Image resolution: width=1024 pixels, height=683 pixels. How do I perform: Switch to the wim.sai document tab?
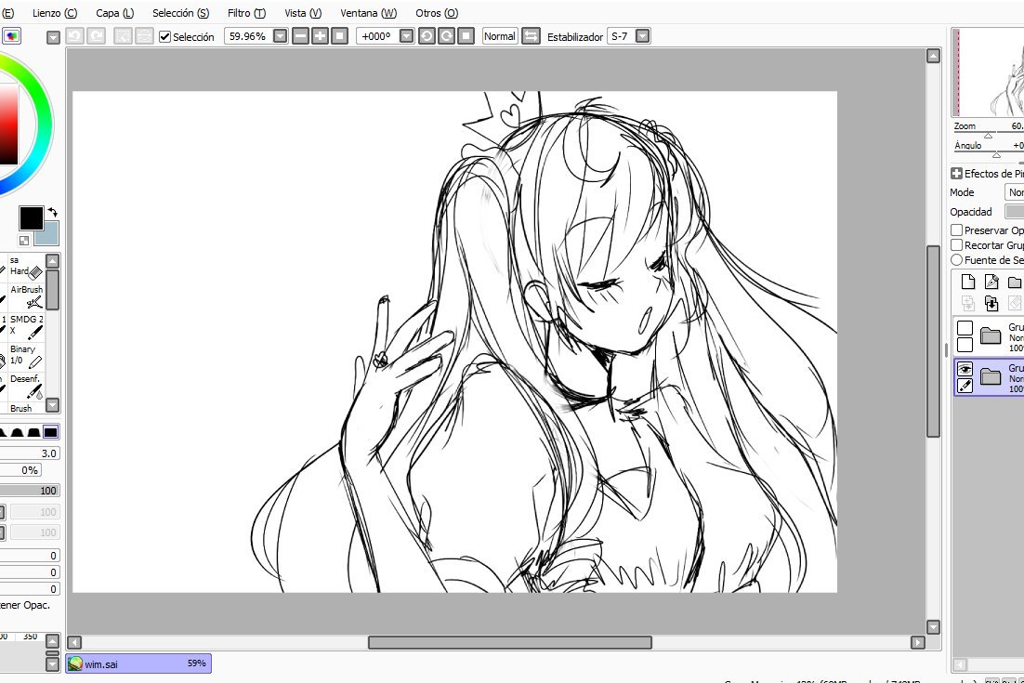click(x=138, y=663)
